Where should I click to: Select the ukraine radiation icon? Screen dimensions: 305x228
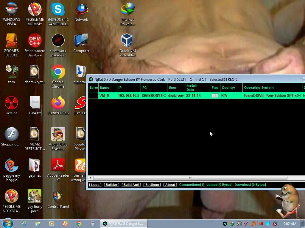click(x=11, y=105)
